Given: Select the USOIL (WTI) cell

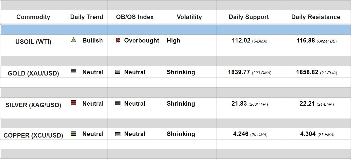Looking at the screenshot, I should pyautogui.click(x=33, y=42).
